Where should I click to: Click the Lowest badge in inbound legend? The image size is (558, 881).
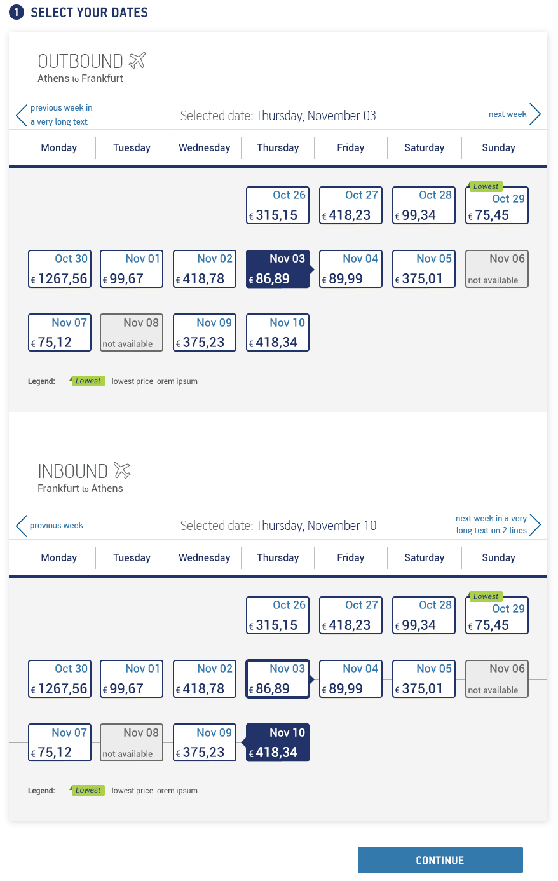87,790
